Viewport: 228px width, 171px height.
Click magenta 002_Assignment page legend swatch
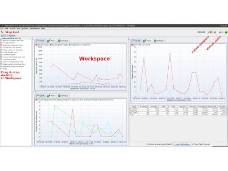(50, 45)
